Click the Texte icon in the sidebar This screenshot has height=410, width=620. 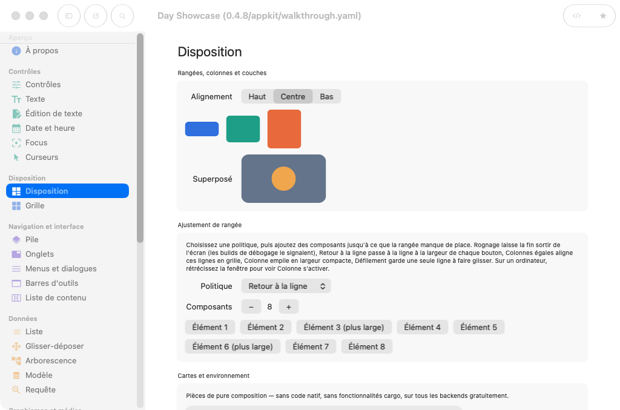click(x=16, y=99)
